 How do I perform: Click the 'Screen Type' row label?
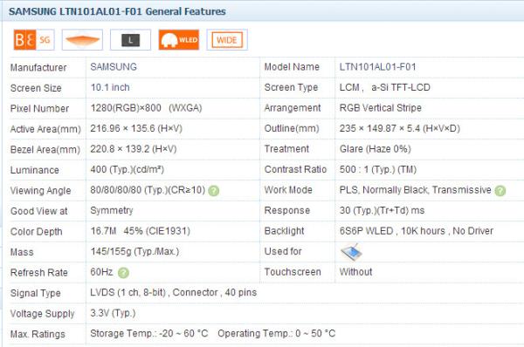(x=291, y=87)
